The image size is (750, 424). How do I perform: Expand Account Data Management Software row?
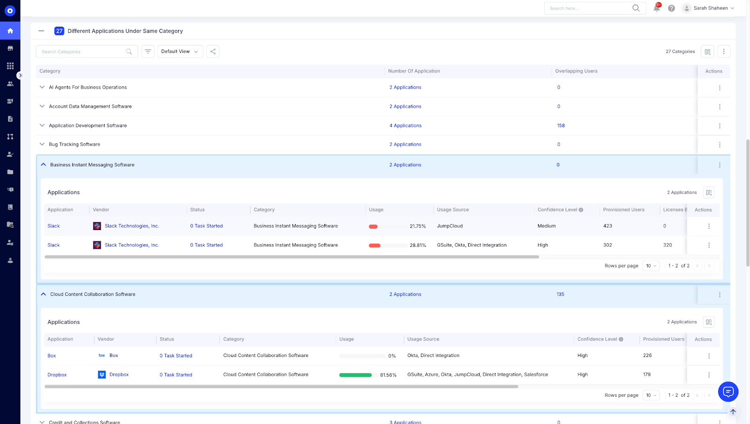[x=42, y=106]
